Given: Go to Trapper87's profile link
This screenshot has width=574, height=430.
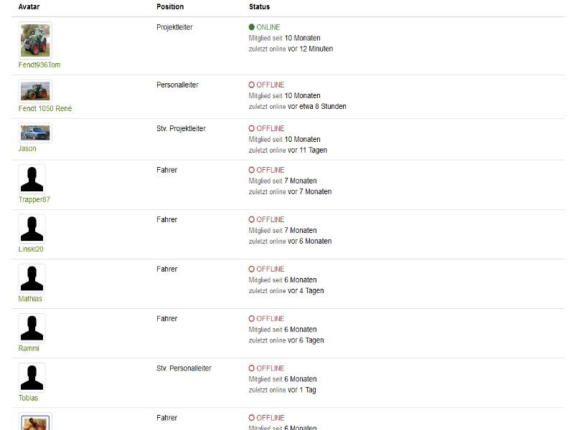Looking at the screenshot, I should click(x=34, y=200).
